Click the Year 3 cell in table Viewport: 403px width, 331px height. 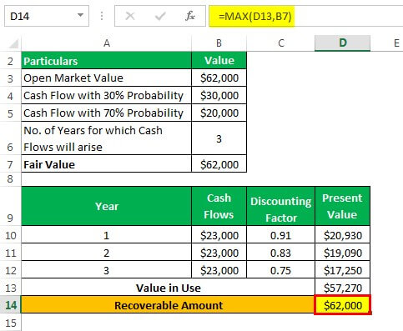coord(107,270)
